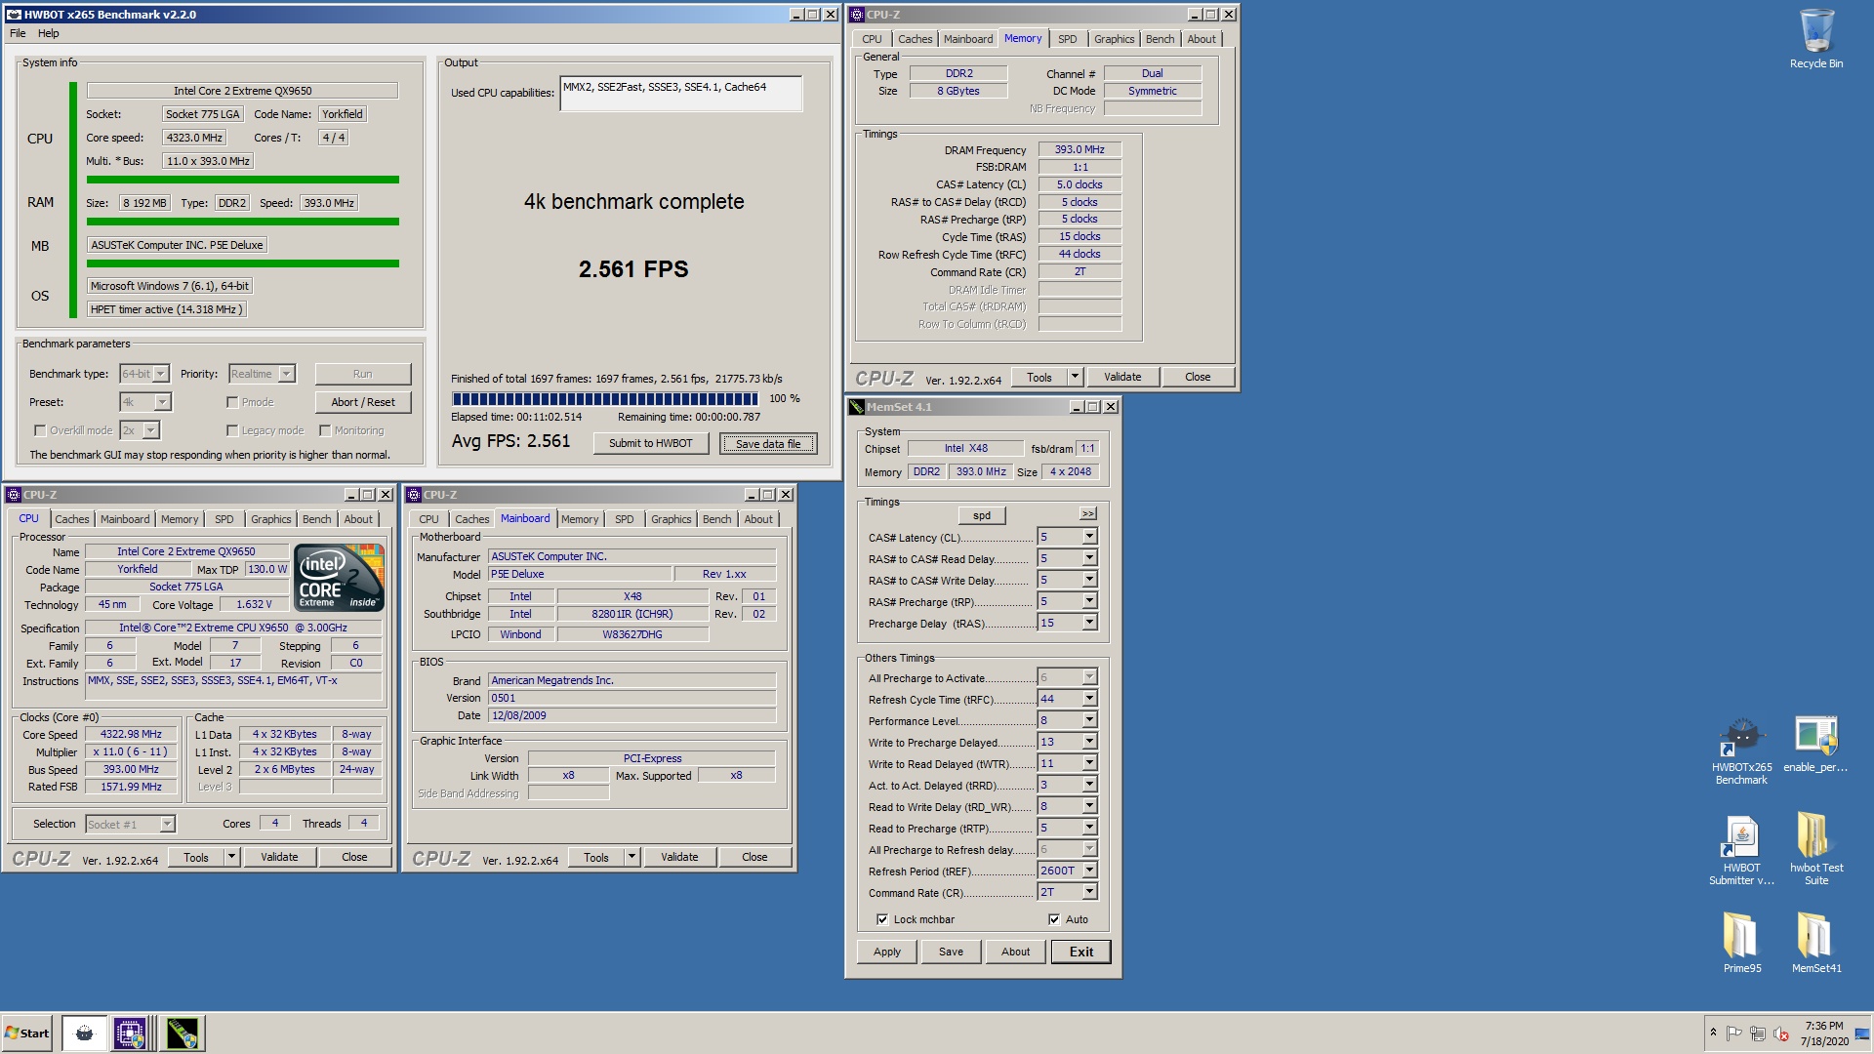Click the HWBOT x265 window title icon
The image size is (1874, 1054).
click(14, 15)
